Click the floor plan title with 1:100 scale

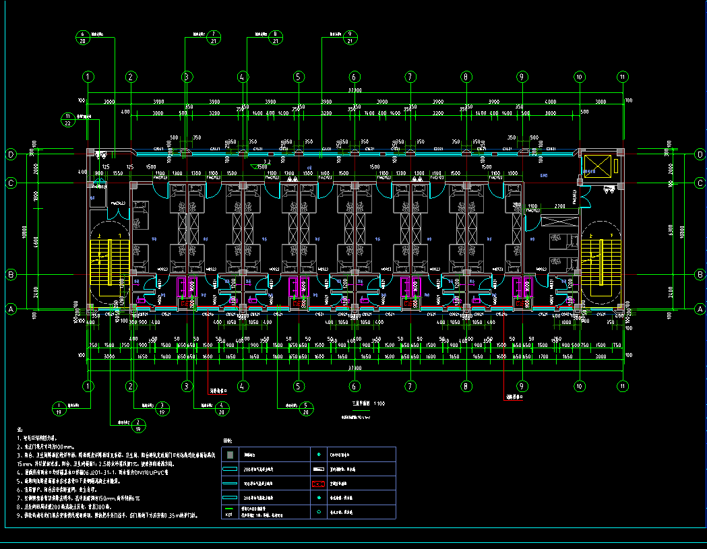368,403
